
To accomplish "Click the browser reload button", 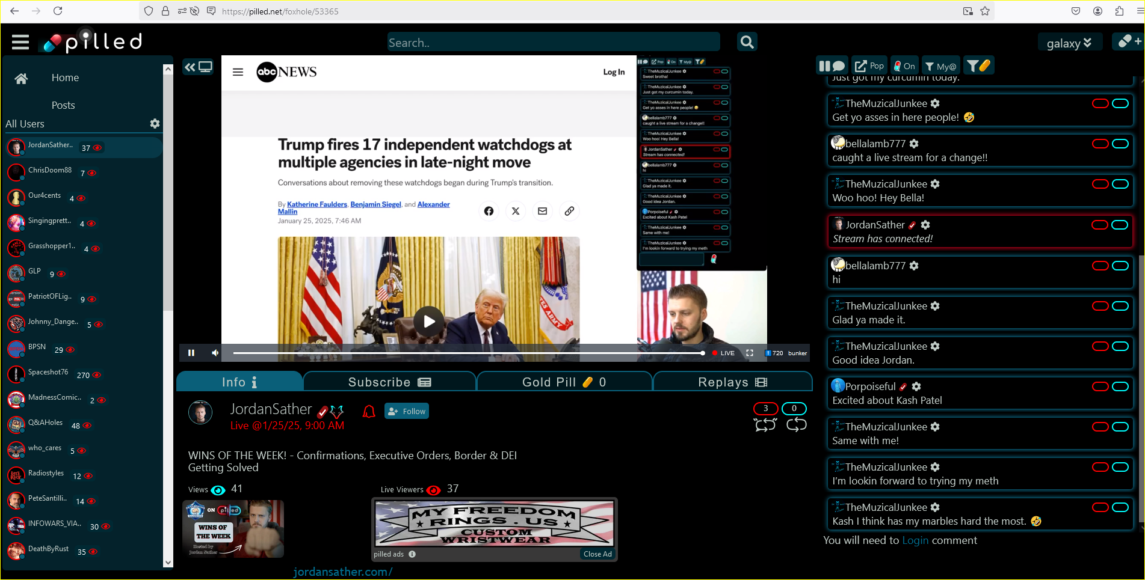I will click(x=58, y=11).
